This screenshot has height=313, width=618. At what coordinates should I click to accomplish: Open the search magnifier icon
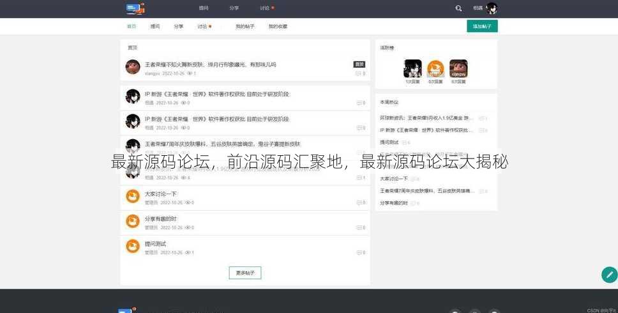point(458,8)
